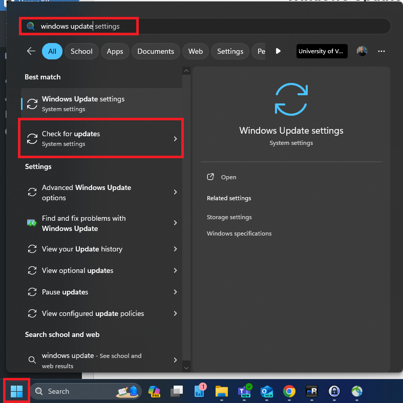Click the back arrow in search panel
The height and width of the screenshot is (403, 403).
point(31,51)
